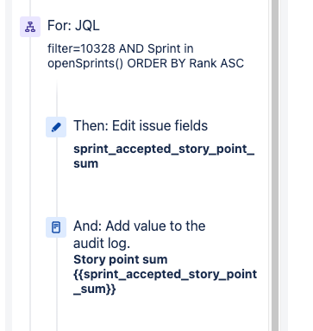313x331 pixels.
Task: Click the word sum under Edit issue fields
Action: [86, 163]
